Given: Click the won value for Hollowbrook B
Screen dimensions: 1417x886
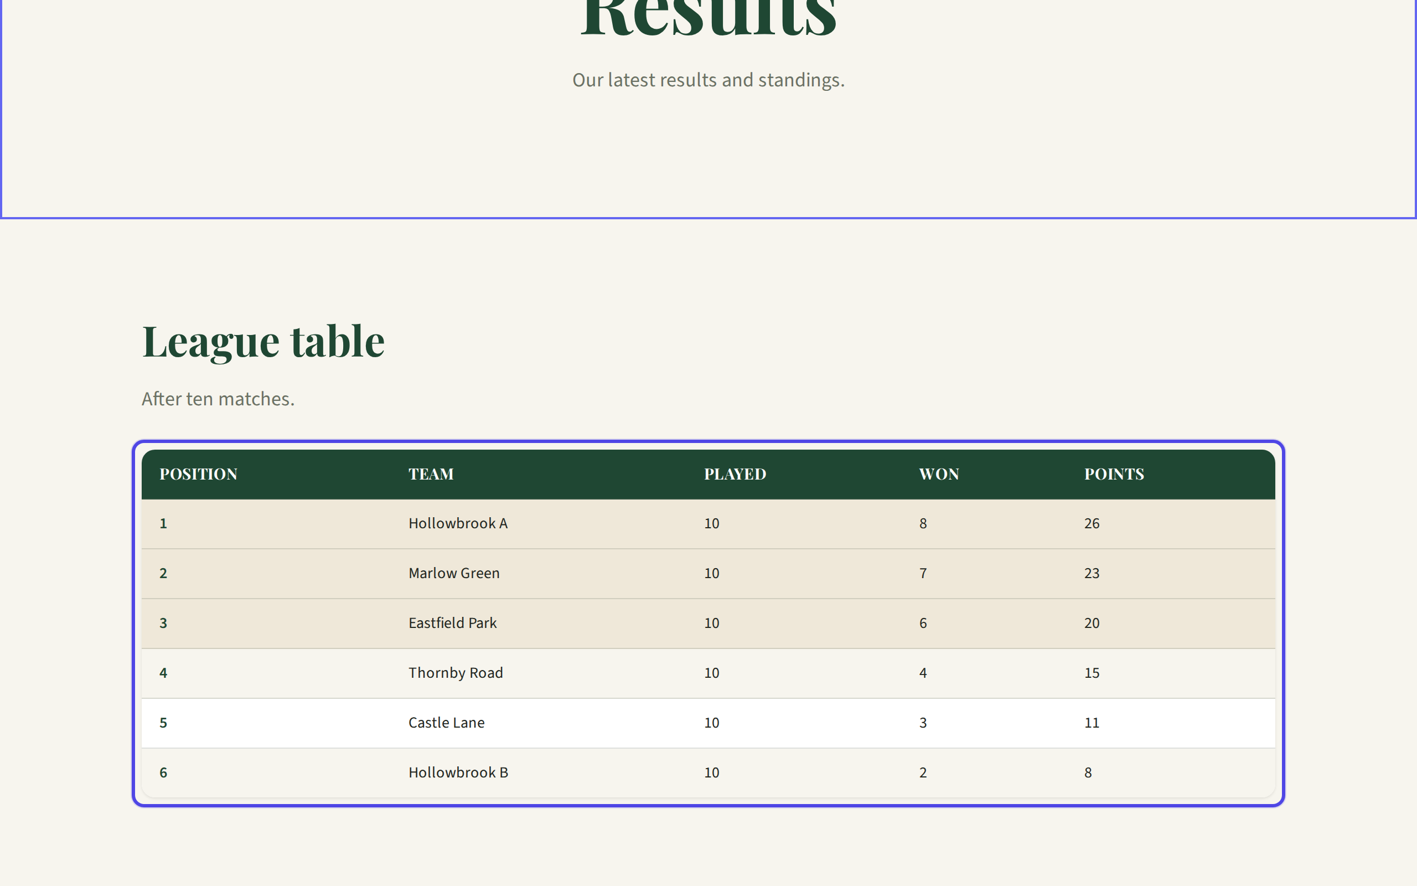Looking at the screenshot, I should point(923,772).
